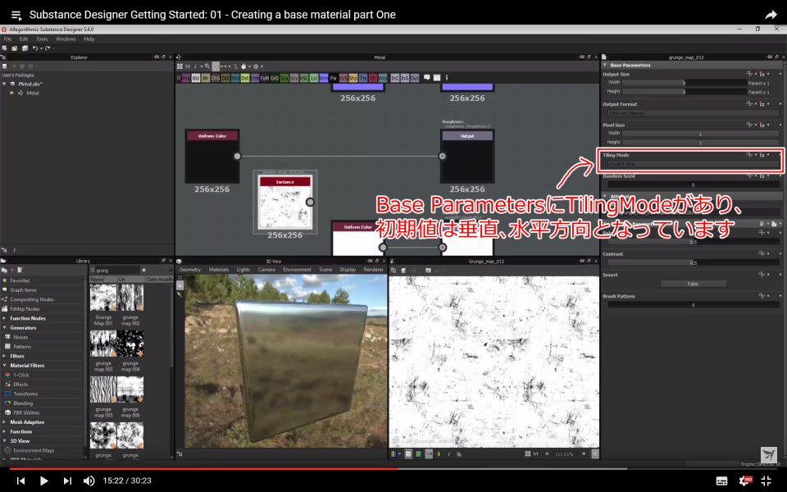
Task: Add a Bitmap (Bmp) node from the toolbar
Action: pos(186,79)
